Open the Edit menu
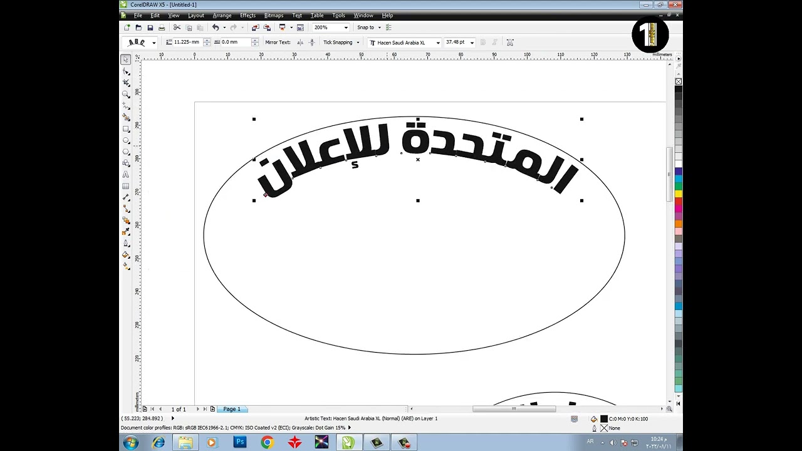Screen dimensions: 802x451 [155, 15]
